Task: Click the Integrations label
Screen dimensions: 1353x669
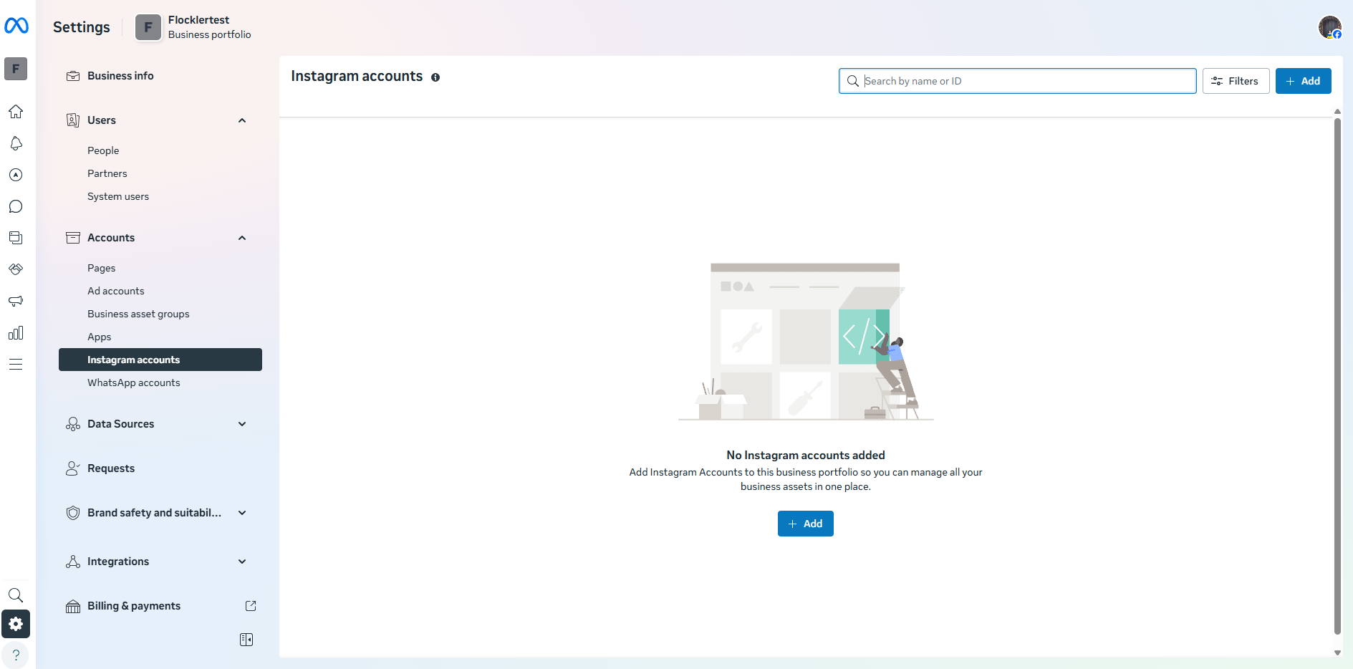Action: (x=118, y=562)
